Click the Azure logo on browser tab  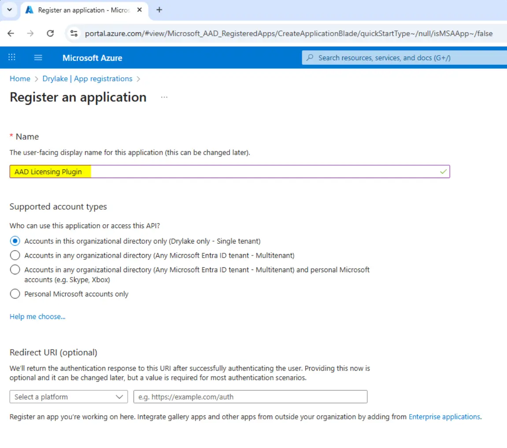(x=30, y=10)
